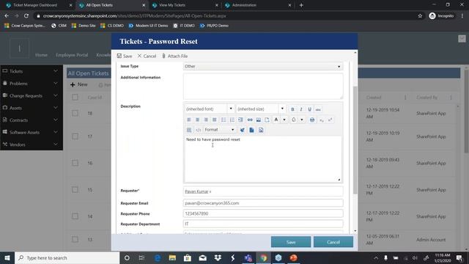Click the clean formatting icon
This screenshot has width=469, height=264.
pyautogui.click(x=243, y=130)
